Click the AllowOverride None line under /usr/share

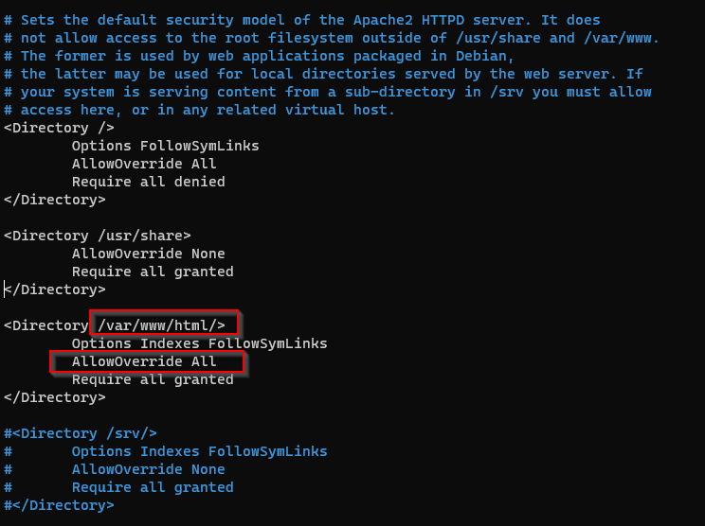pos(149,254)
